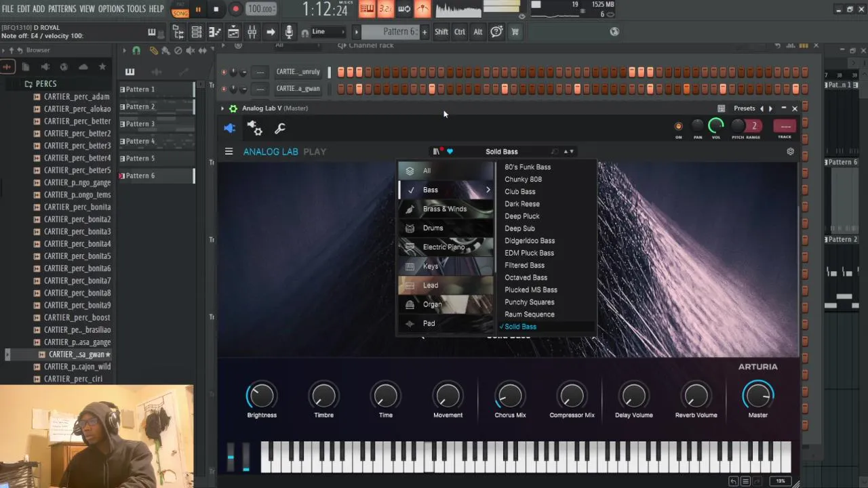Toggle typing keyboard to piano icon
The image size is (868, 488).
(x=367, y=9)
